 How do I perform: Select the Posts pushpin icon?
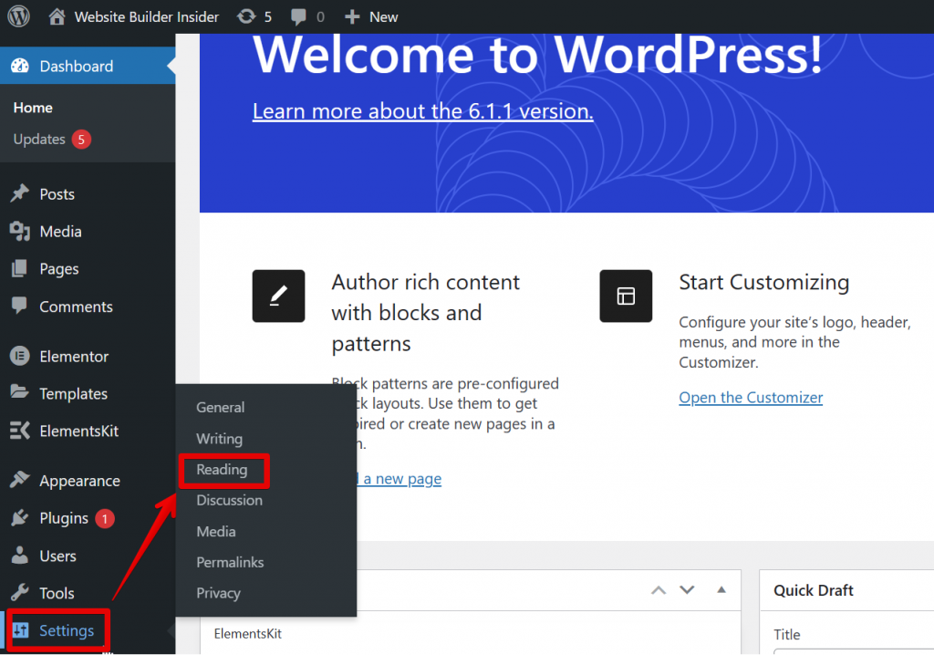pyautogui.click(x=20, y=193)
